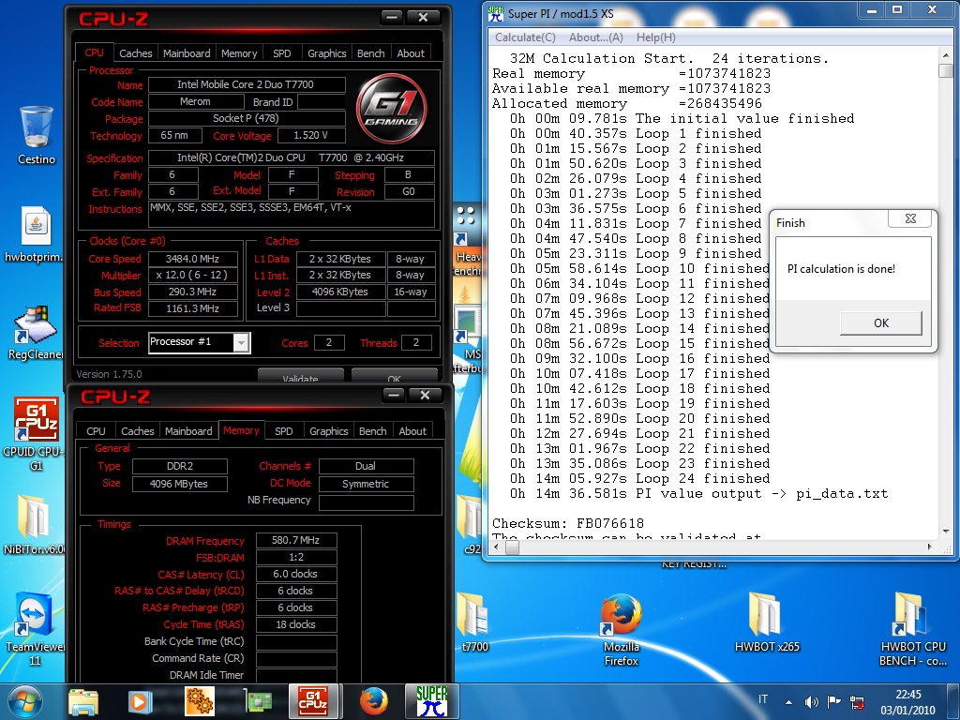Click the network tray icon

pos(857,702)
